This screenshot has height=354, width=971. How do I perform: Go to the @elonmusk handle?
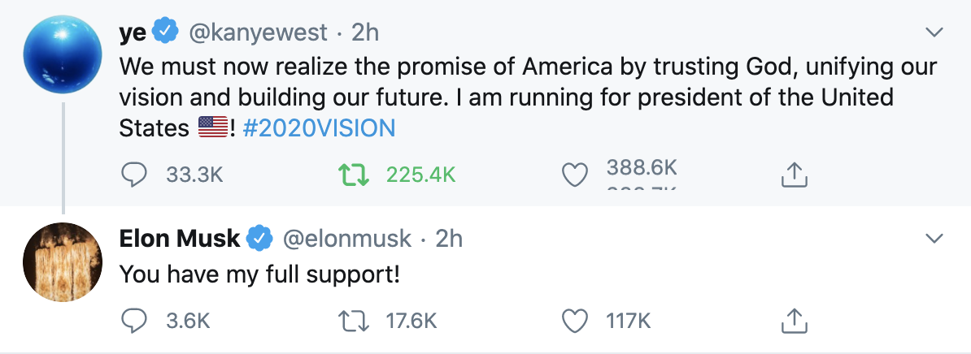pyautogui.click(x=346, y=240)
